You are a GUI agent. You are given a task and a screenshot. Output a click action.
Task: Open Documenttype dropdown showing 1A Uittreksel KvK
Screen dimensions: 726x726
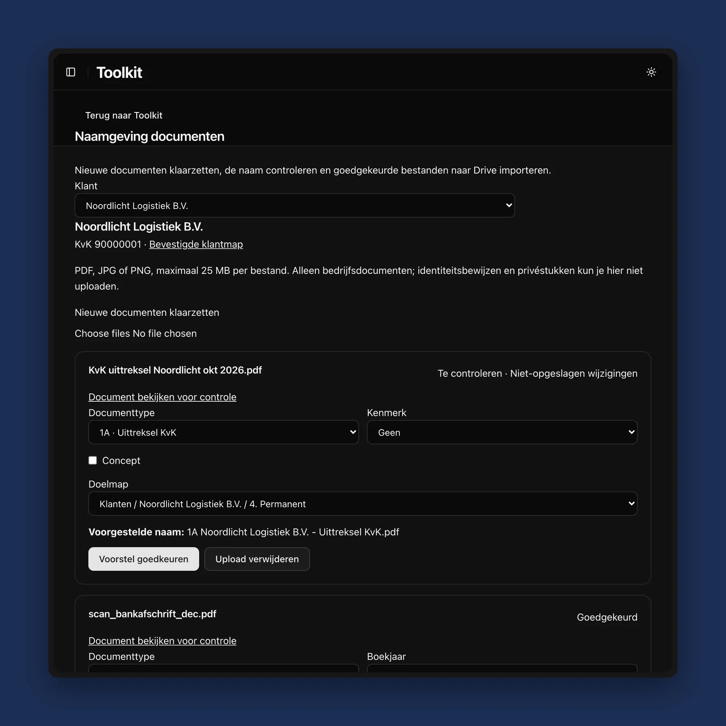(x=223, y=432)
